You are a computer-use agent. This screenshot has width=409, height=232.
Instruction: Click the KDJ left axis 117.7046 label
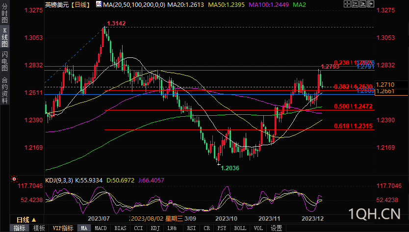tap(30, 186)
